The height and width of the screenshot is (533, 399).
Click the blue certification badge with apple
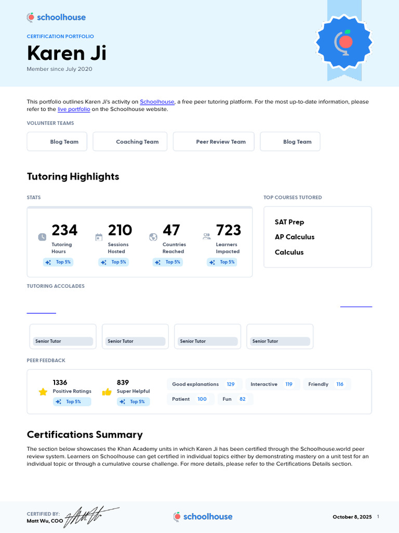344,42
